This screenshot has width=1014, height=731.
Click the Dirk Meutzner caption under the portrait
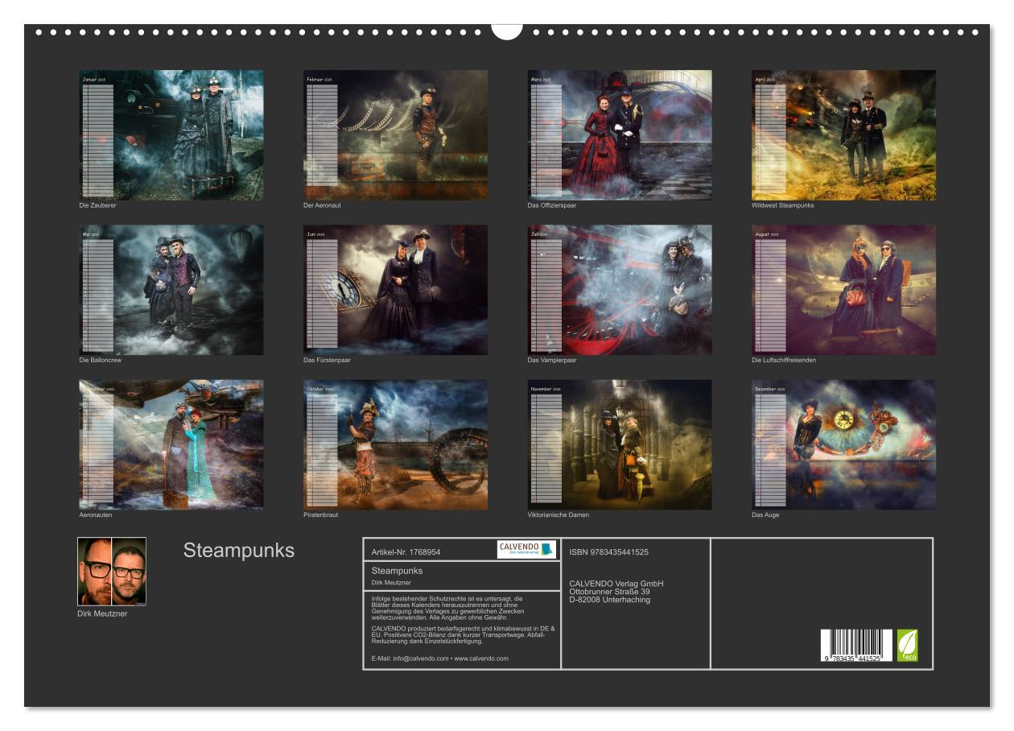[102, 613]
